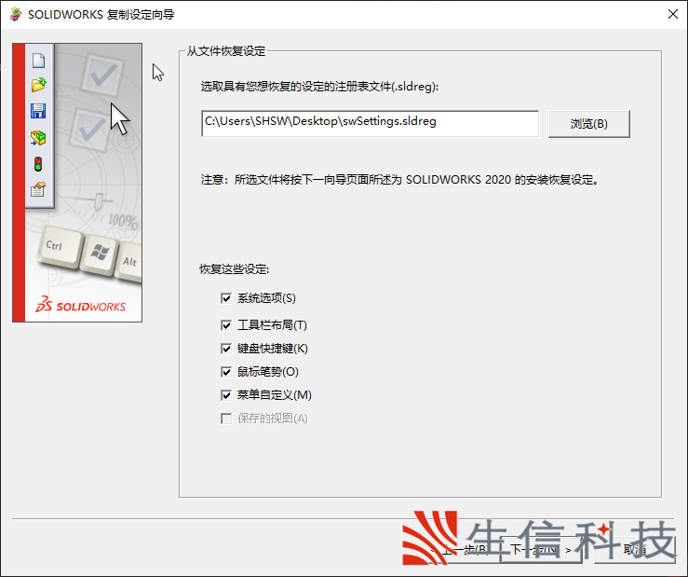
Task: Click the note about SOLIDWORKS 2020 text
Action: pos(399,180)
